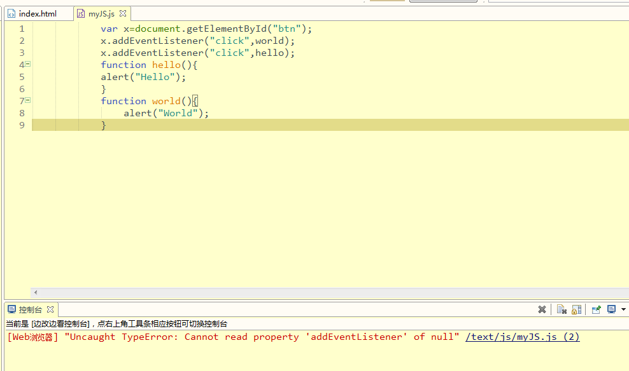Click the JS file icon on myJS.js tab
This screenshot has width=629, height=371.
point(81,13)
